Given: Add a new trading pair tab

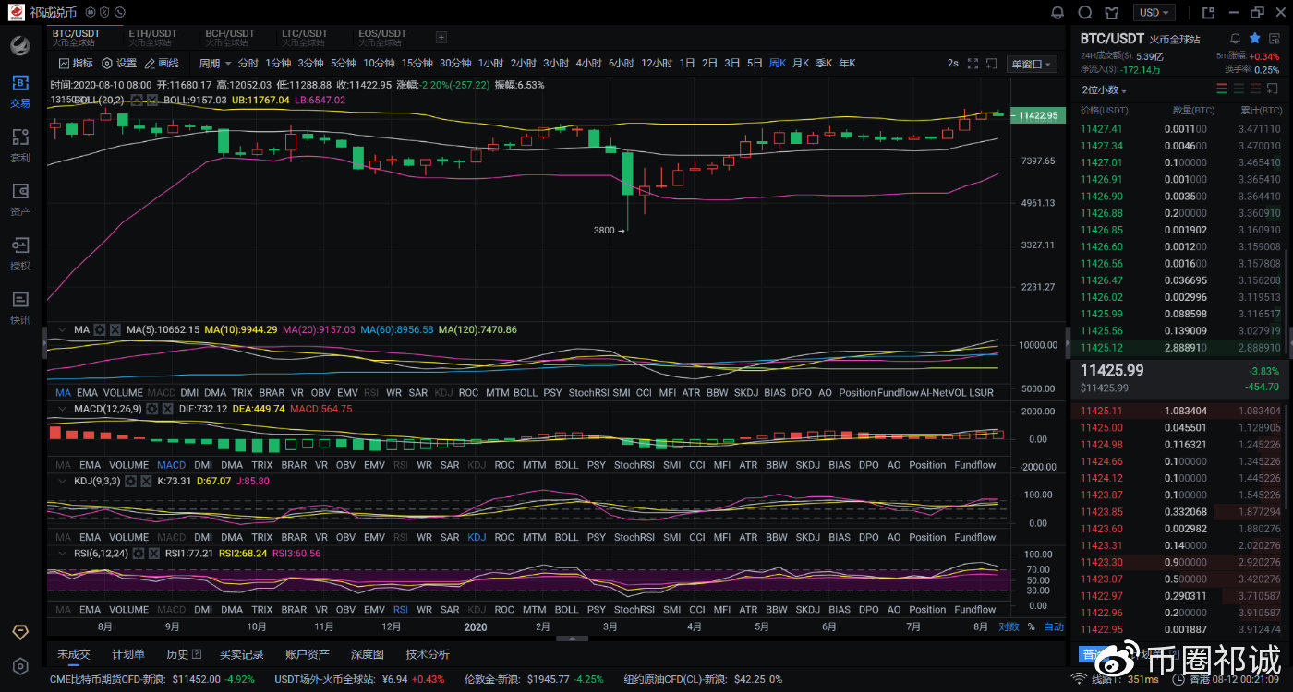Looking at the screenshot, I should (x=441, y=38).
